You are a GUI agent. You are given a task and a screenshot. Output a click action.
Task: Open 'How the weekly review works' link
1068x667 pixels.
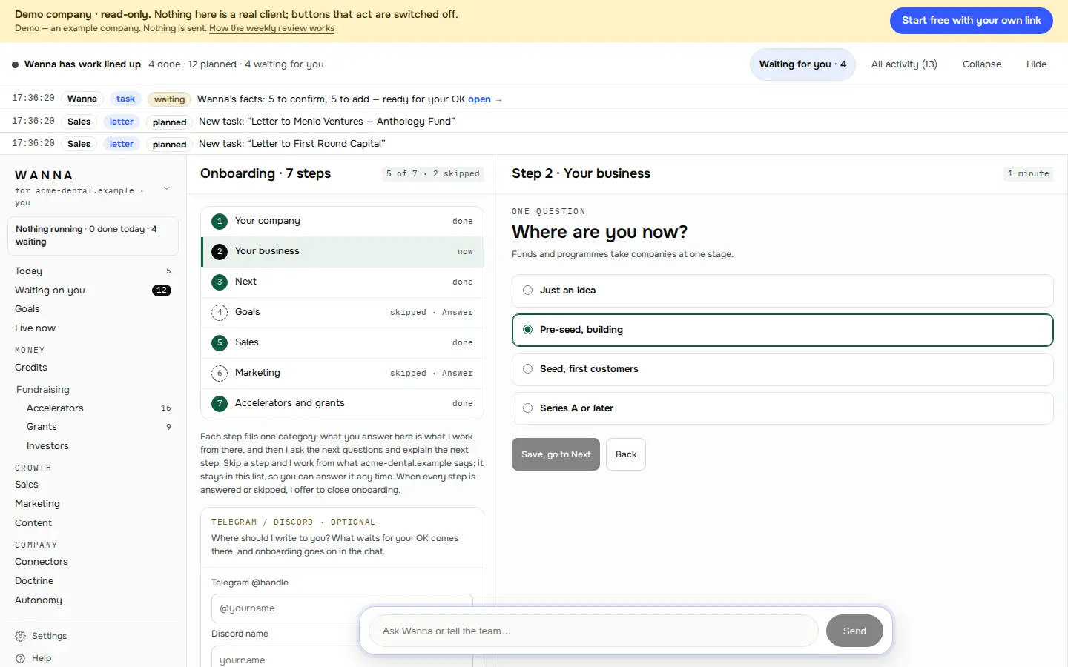pyautogui.click(x=271, y=28)
